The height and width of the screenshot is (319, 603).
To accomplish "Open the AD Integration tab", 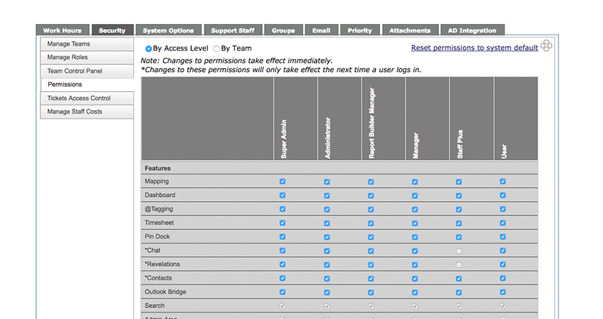I will pos(472,30).
